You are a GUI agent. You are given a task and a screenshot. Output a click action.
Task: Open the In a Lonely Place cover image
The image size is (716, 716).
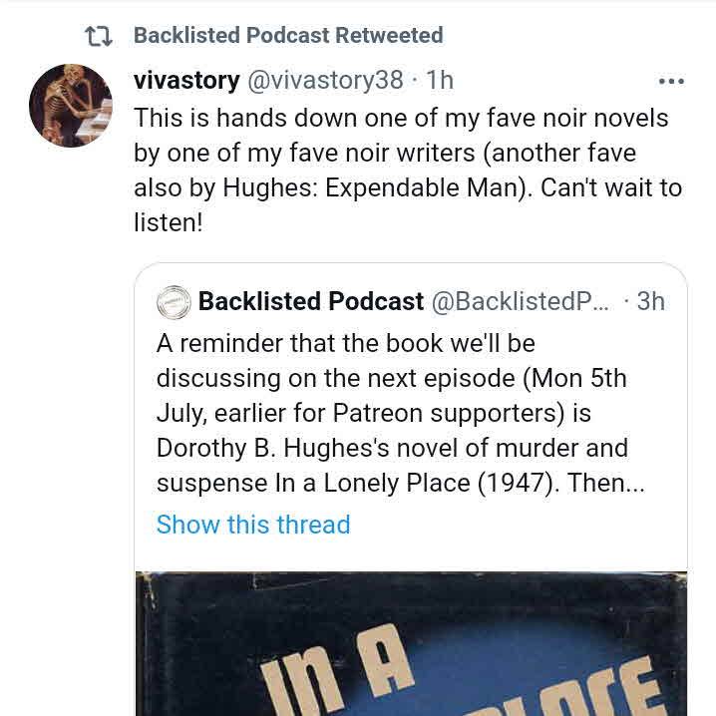click(x=411, y=643)
